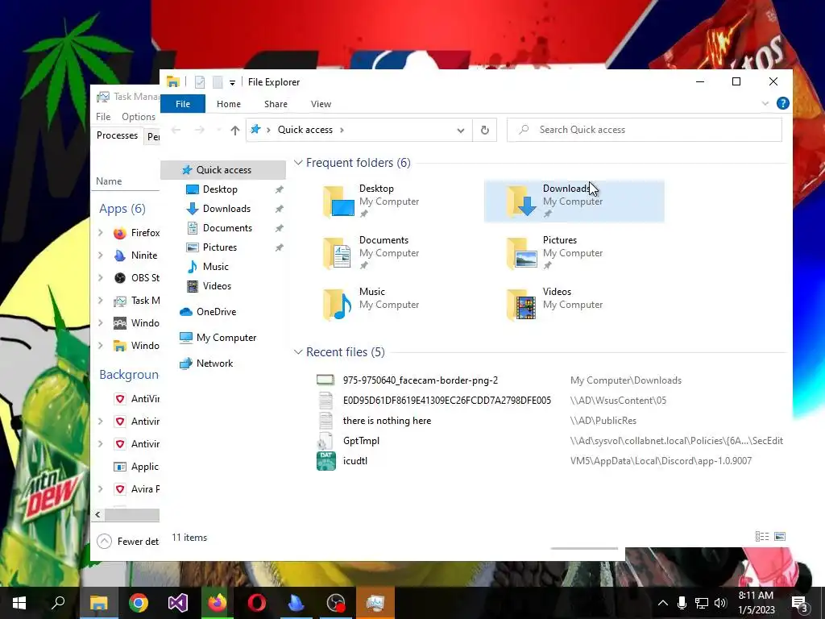
Task: Select OneDrive in the navigation pane
Action: 216,312
